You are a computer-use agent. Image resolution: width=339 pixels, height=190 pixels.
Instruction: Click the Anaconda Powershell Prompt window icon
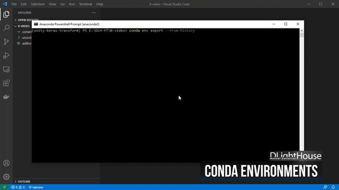pos(36,24)
